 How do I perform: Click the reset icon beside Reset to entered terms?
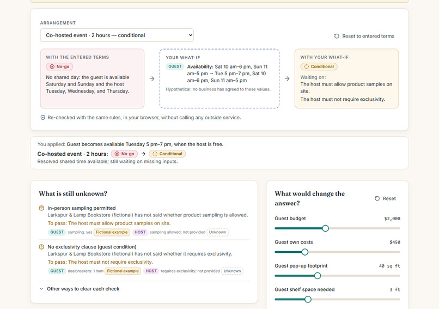[337, 36]
